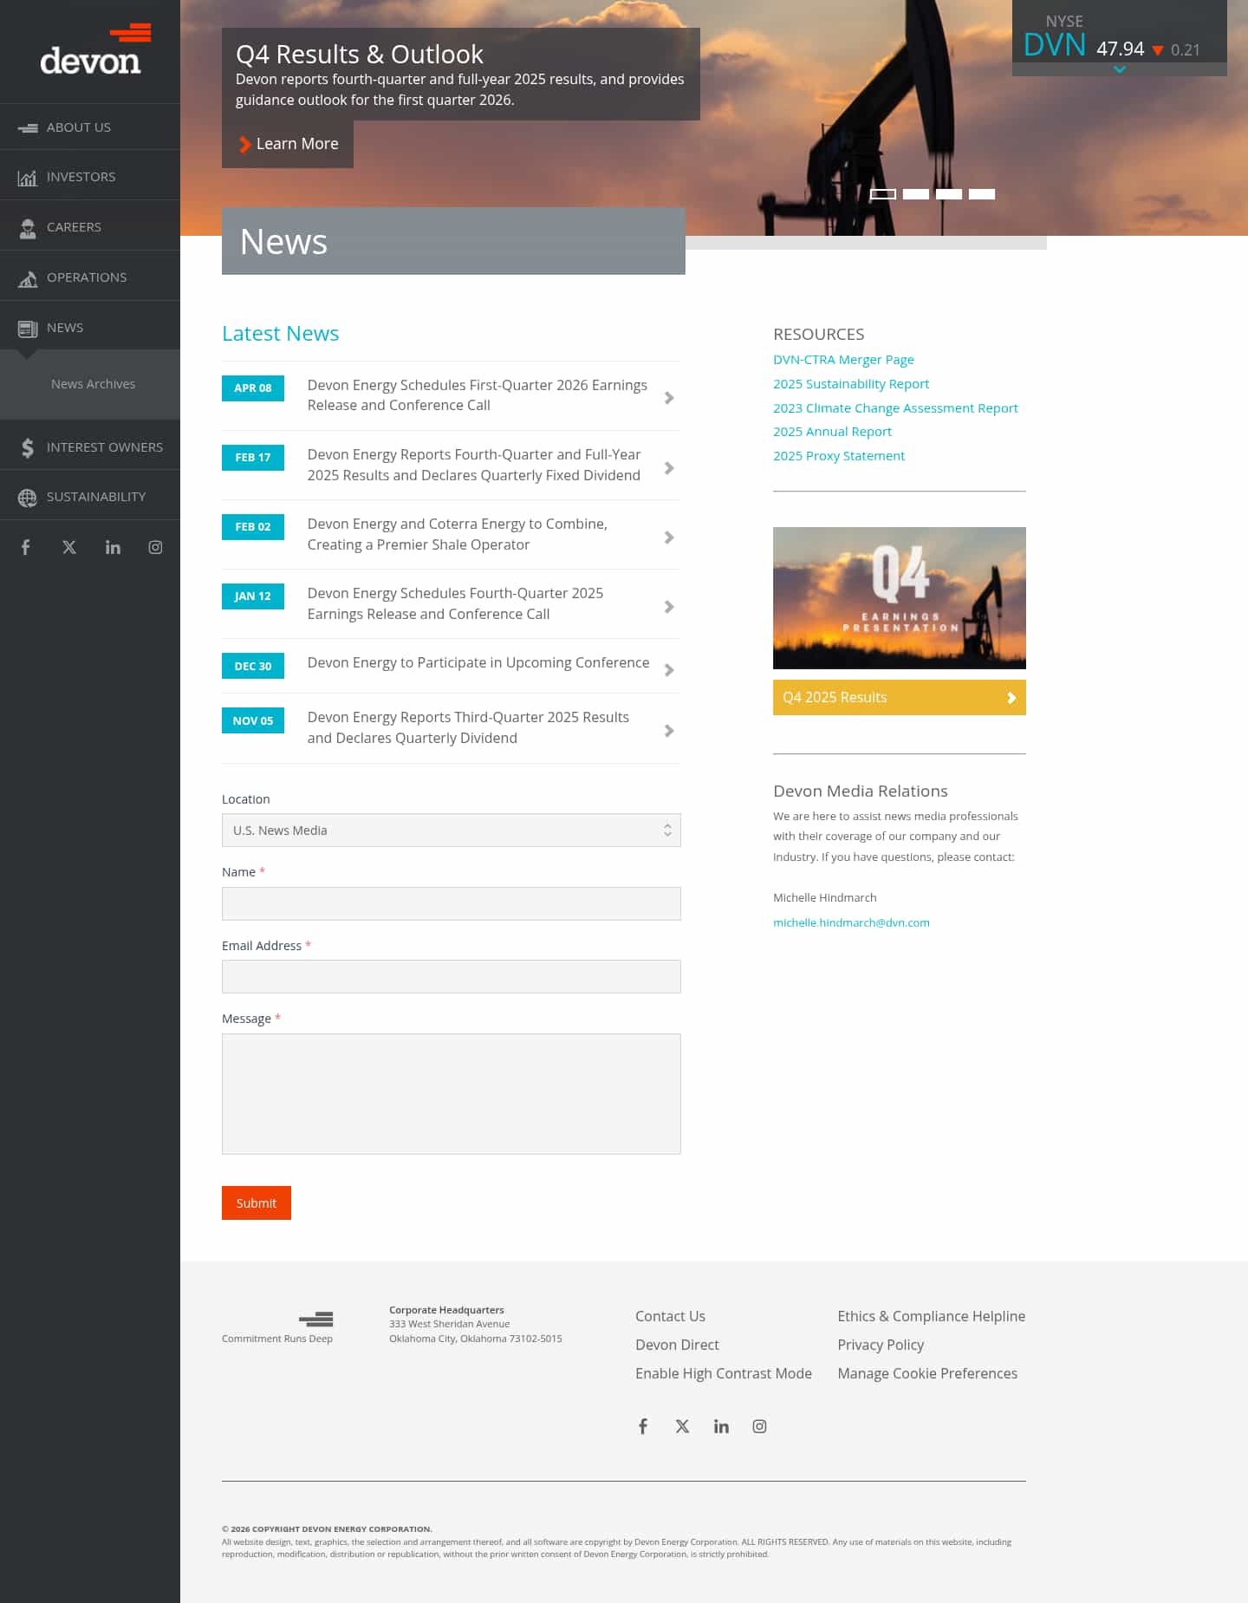Click the Careers worker icon
1248x1603 pixels.
pyautogui.click(x=28, y=228)
